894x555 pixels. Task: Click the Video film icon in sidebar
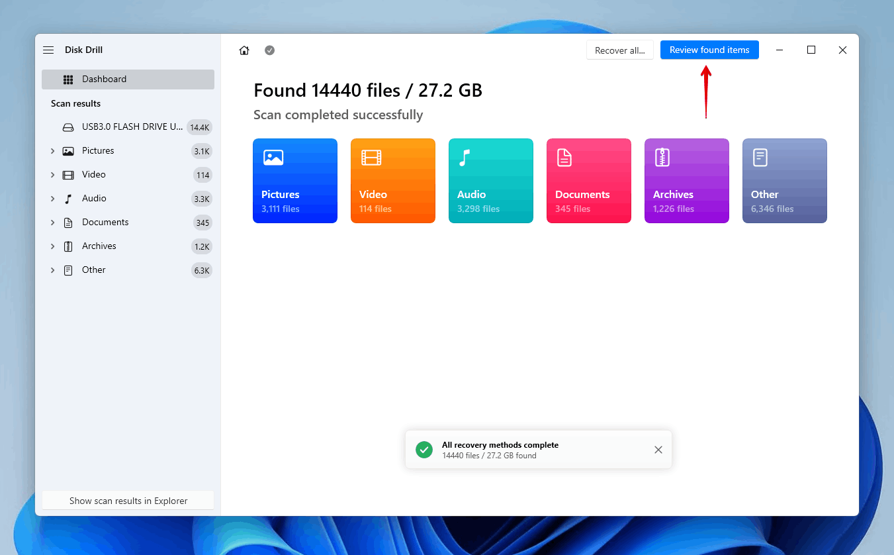68,175
